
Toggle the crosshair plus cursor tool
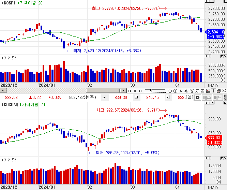click(x=213, y=91)
